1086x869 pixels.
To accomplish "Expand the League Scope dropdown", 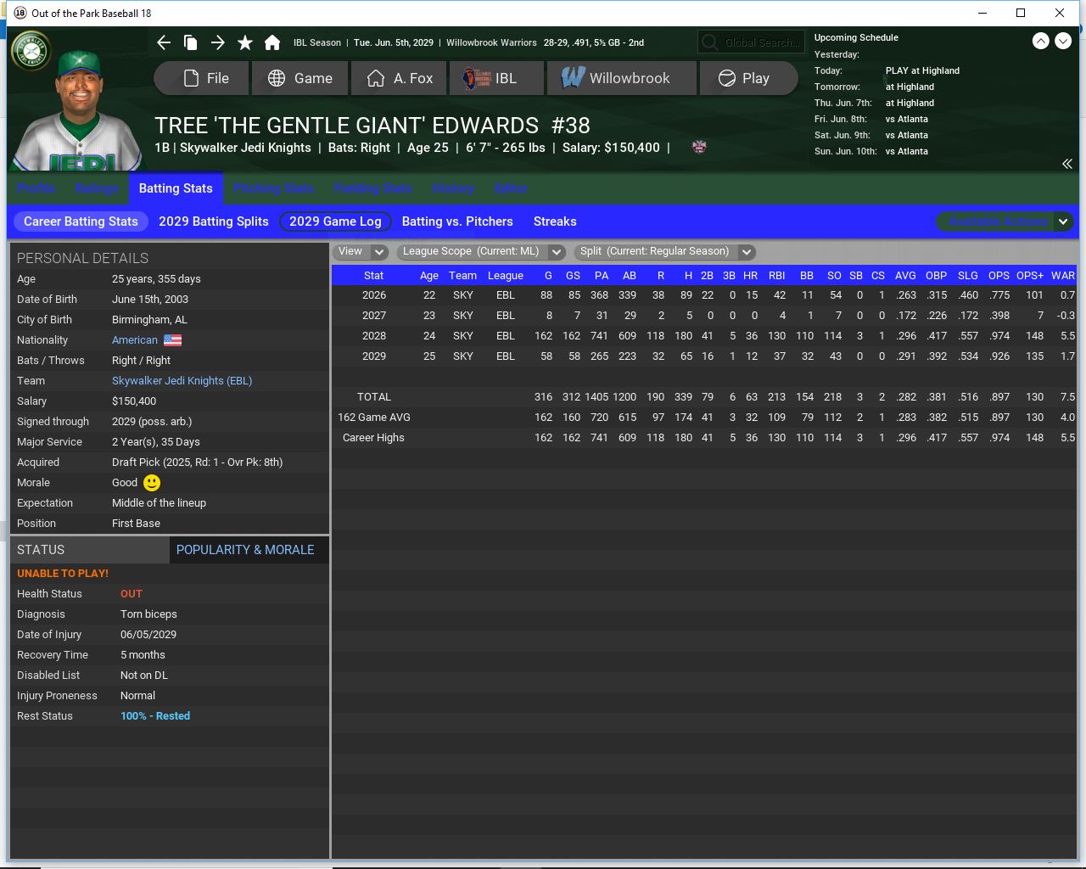I will click(x=480, y=252).
